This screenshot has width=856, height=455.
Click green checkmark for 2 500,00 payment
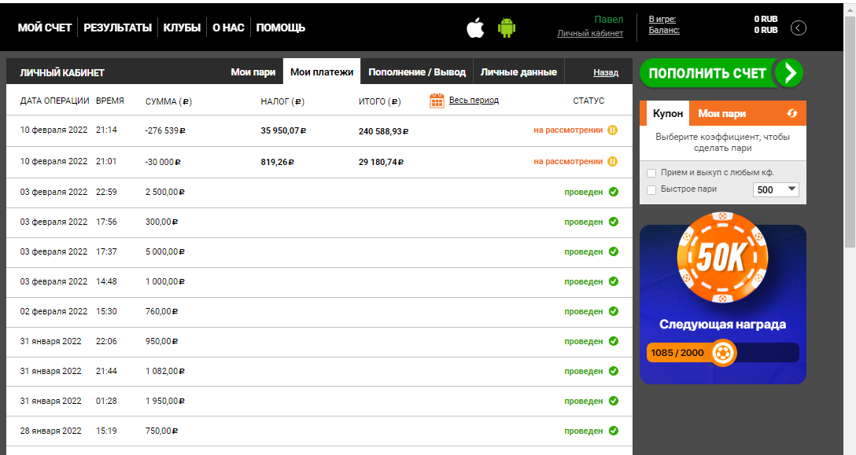(613, 192)
